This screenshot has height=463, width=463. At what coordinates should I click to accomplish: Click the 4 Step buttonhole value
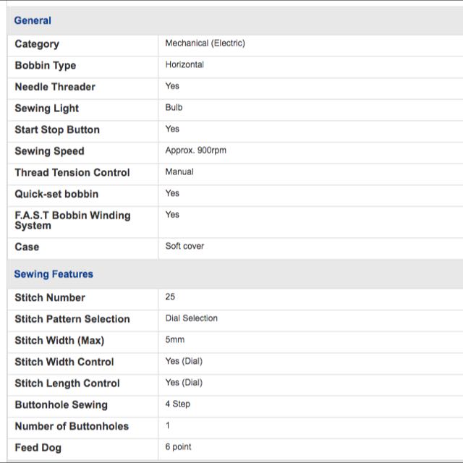pyautogui.click(x=177, y=404)
